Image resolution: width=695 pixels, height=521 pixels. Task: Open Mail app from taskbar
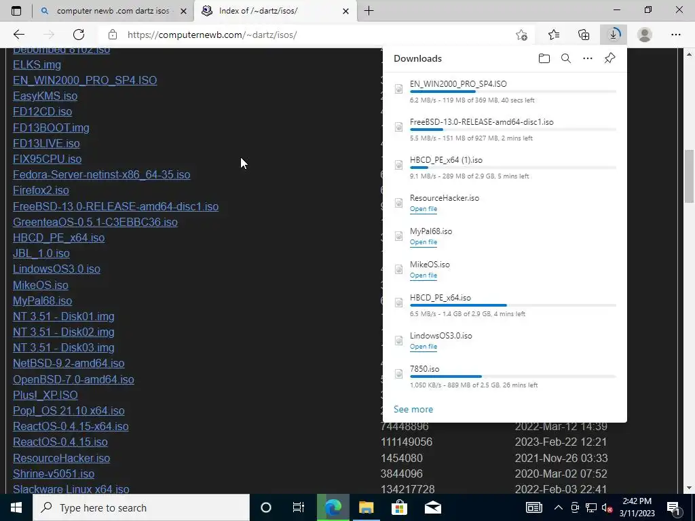pos(433,507)
